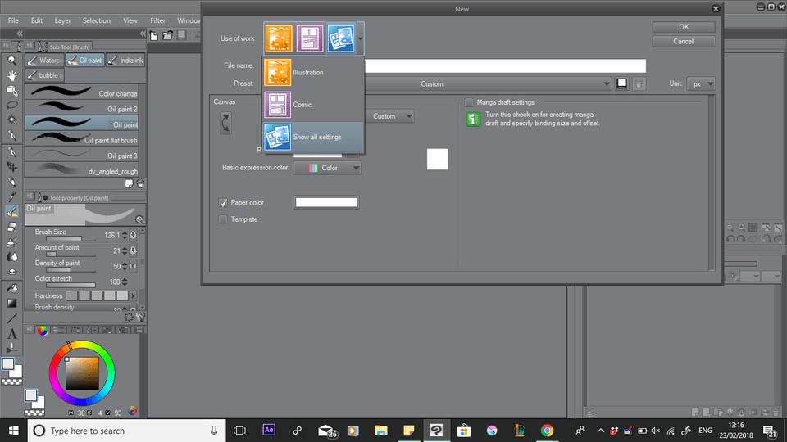This screenshot has height=442, width=787.
Task: Choose Illustration from the Use of work list
Action: click(307, 73)
